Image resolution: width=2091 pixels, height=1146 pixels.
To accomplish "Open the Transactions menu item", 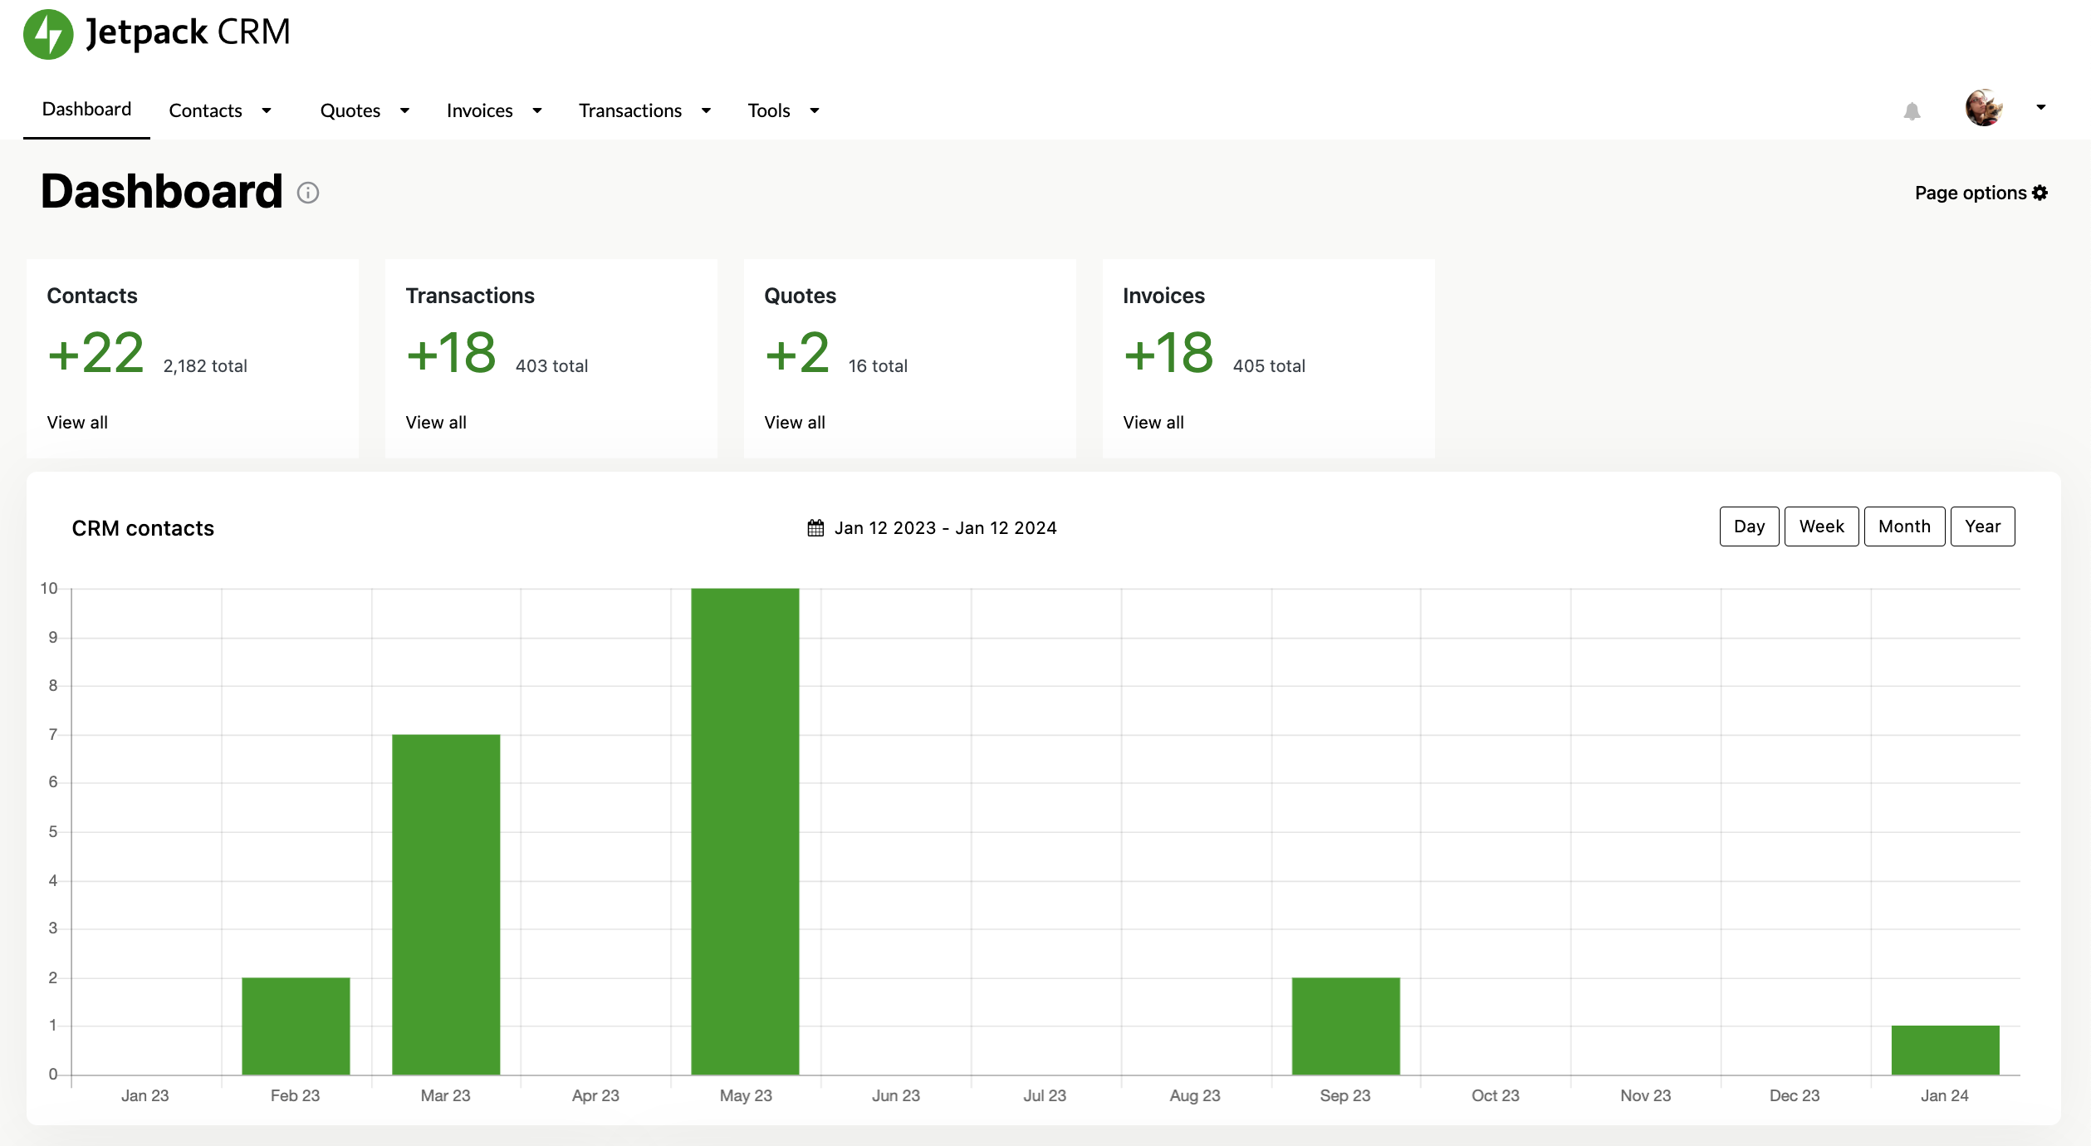I will coord(630,110).
